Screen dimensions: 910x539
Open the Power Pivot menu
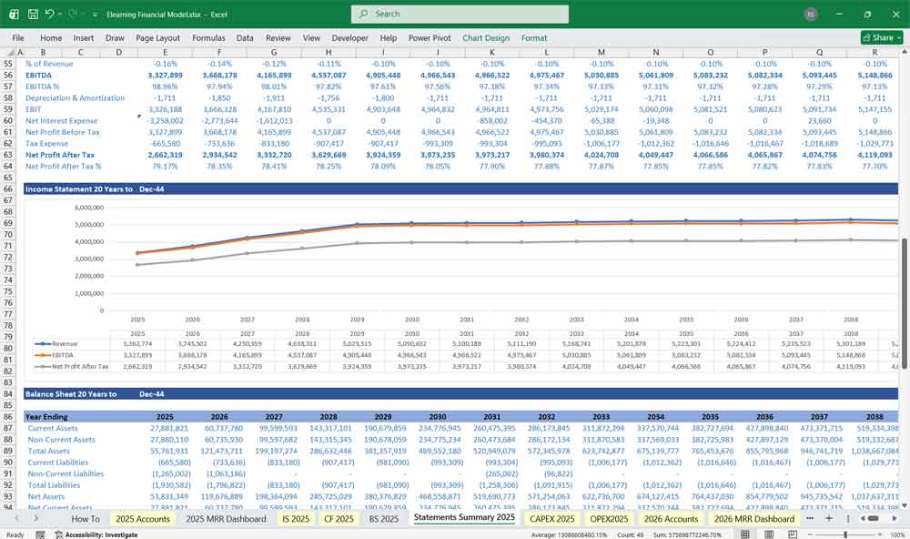[x=430, y=37]
